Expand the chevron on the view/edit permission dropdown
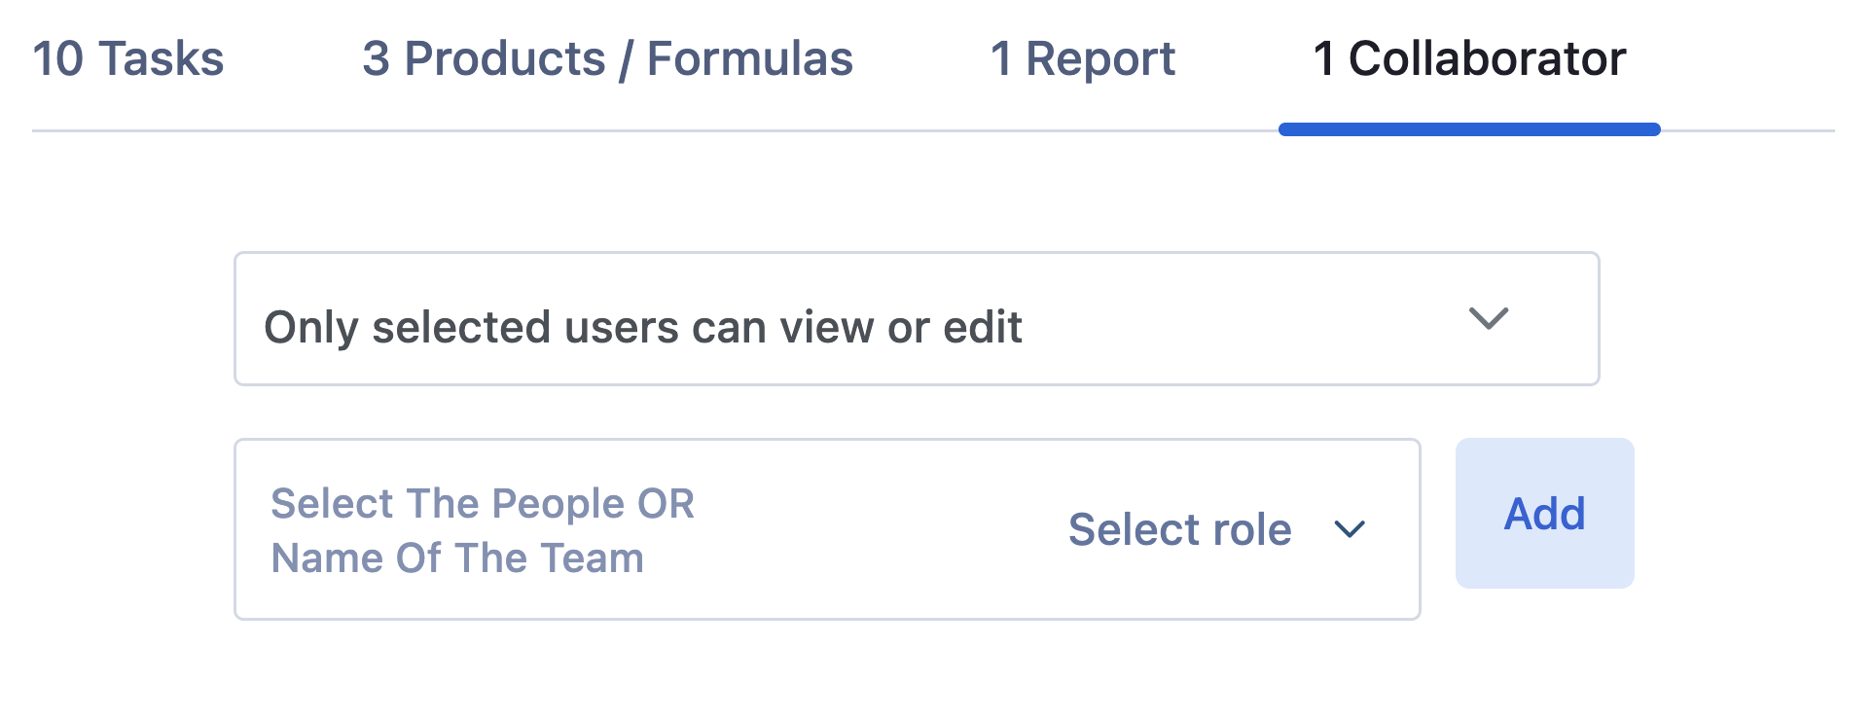Screen dimensions: 1874x720 tap(1488, 319)
